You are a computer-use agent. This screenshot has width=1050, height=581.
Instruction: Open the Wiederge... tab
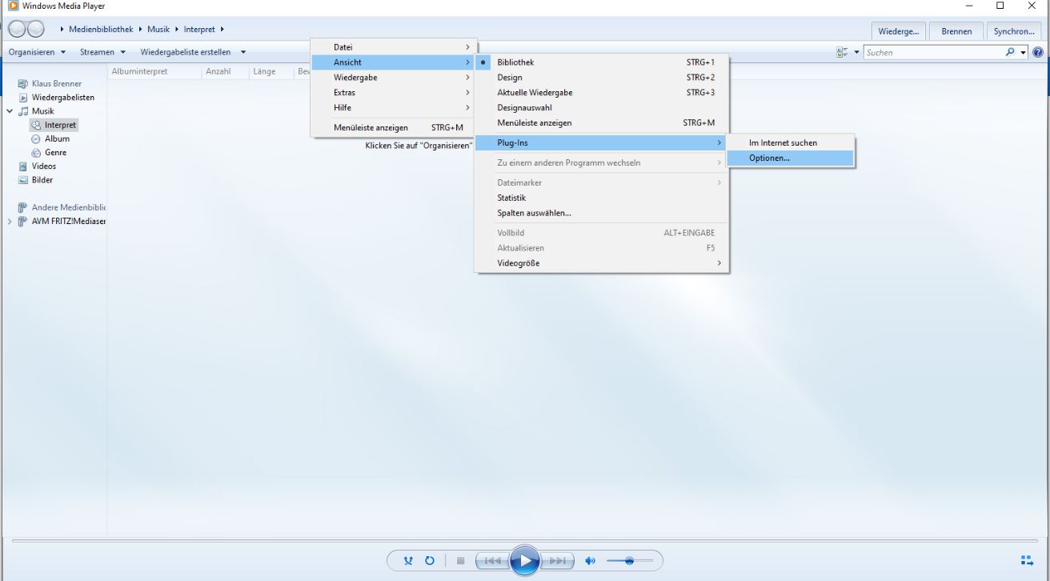[x=899, y=31]
